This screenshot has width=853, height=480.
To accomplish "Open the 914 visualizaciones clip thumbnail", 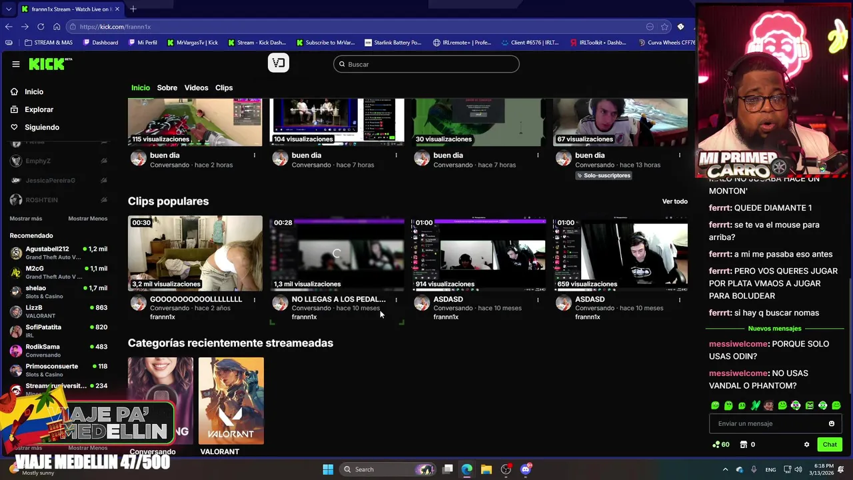I will [x=478, y=253].
